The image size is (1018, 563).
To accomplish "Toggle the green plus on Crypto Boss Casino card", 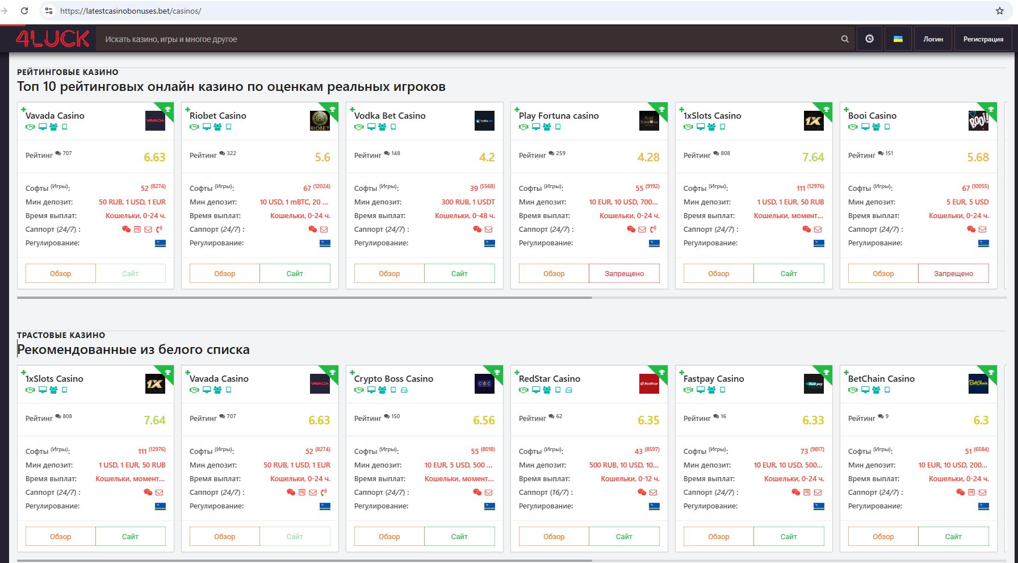I will [352, 373].
